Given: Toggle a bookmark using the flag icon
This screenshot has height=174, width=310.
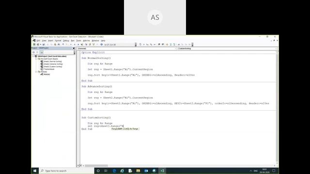Looking at the screenshot, I should pos(179,44).
